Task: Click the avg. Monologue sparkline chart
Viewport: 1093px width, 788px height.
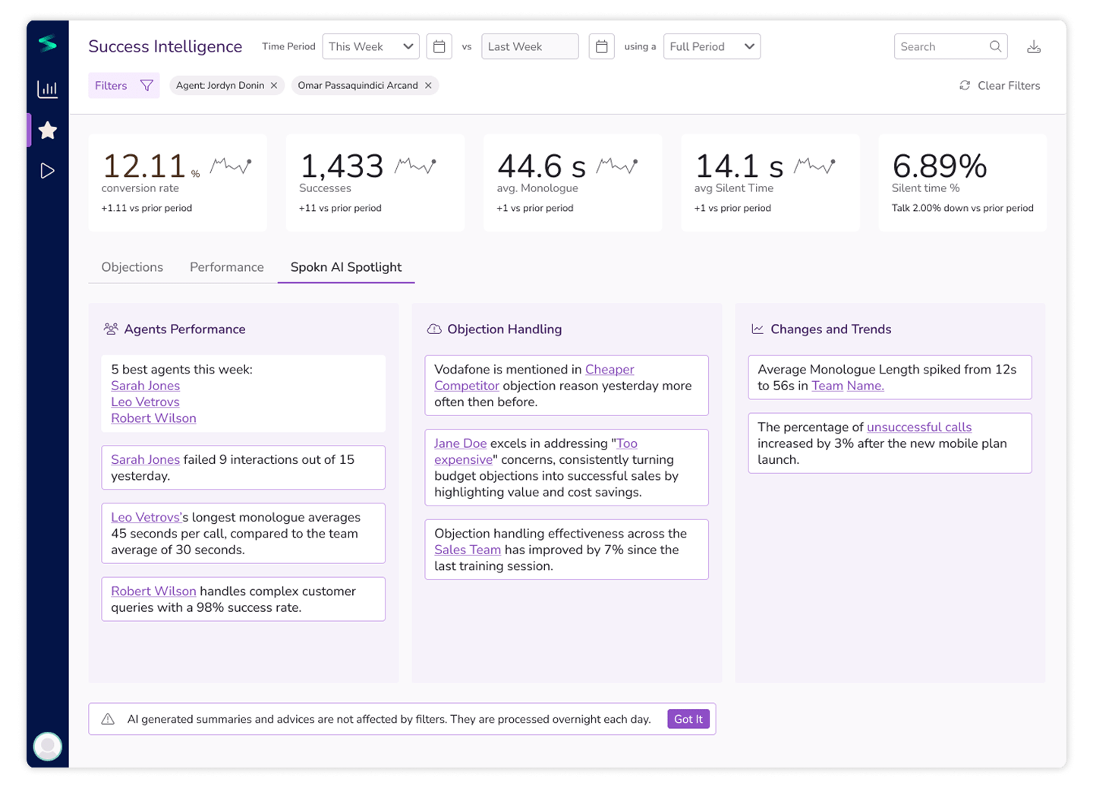Action: (616, 165)
